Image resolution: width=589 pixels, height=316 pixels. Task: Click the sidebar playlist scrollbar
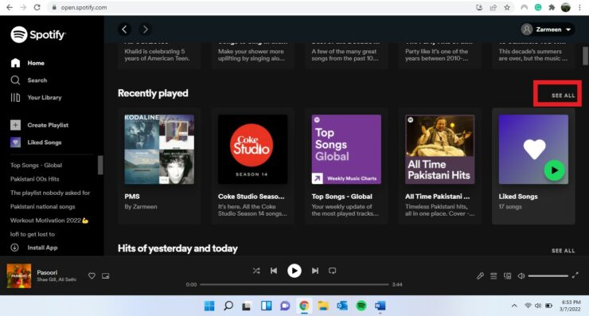pyautogui.click(x=100, y=166)
